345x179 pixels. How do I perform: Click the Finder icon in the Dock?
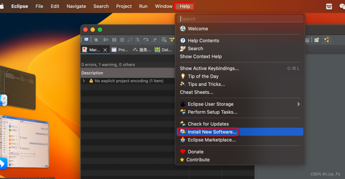pos(3,100)
